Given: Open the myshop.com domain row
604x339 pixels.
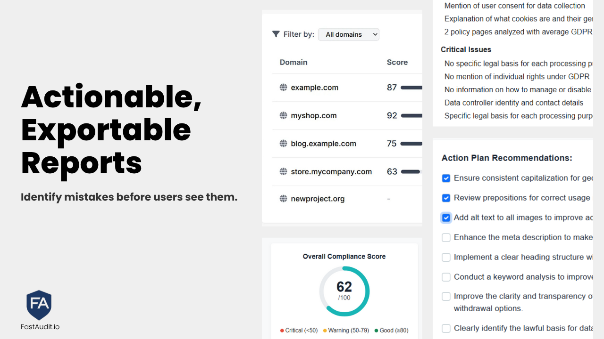Looking at the screenshot, I should click(x=314, y=116).
